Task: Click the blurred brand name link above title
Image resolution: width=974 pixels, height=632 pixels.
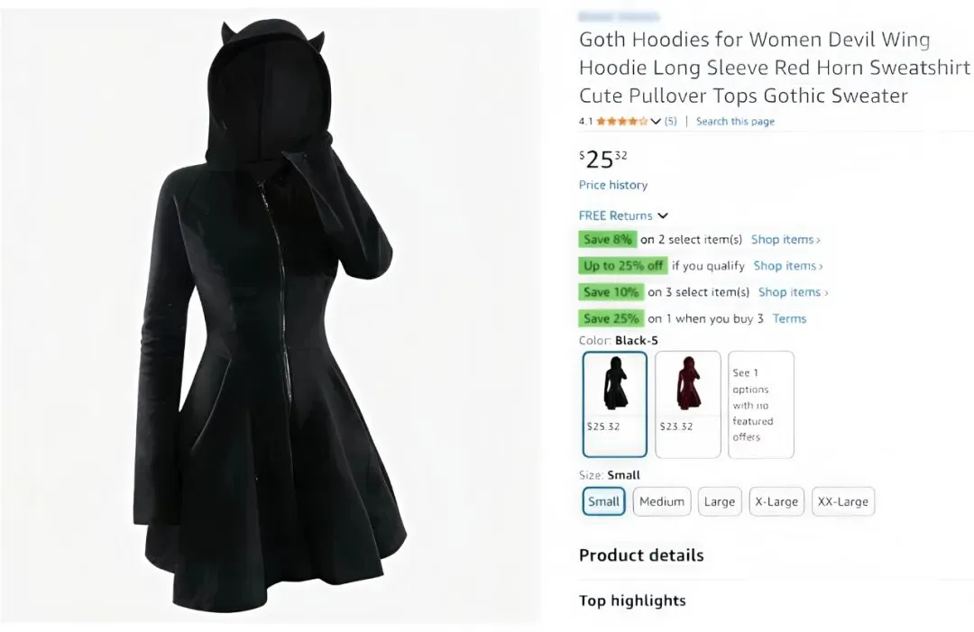Action: [618, 16]
